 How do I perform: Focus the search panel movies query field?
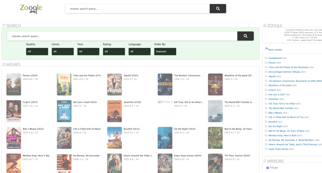point(122,36)
